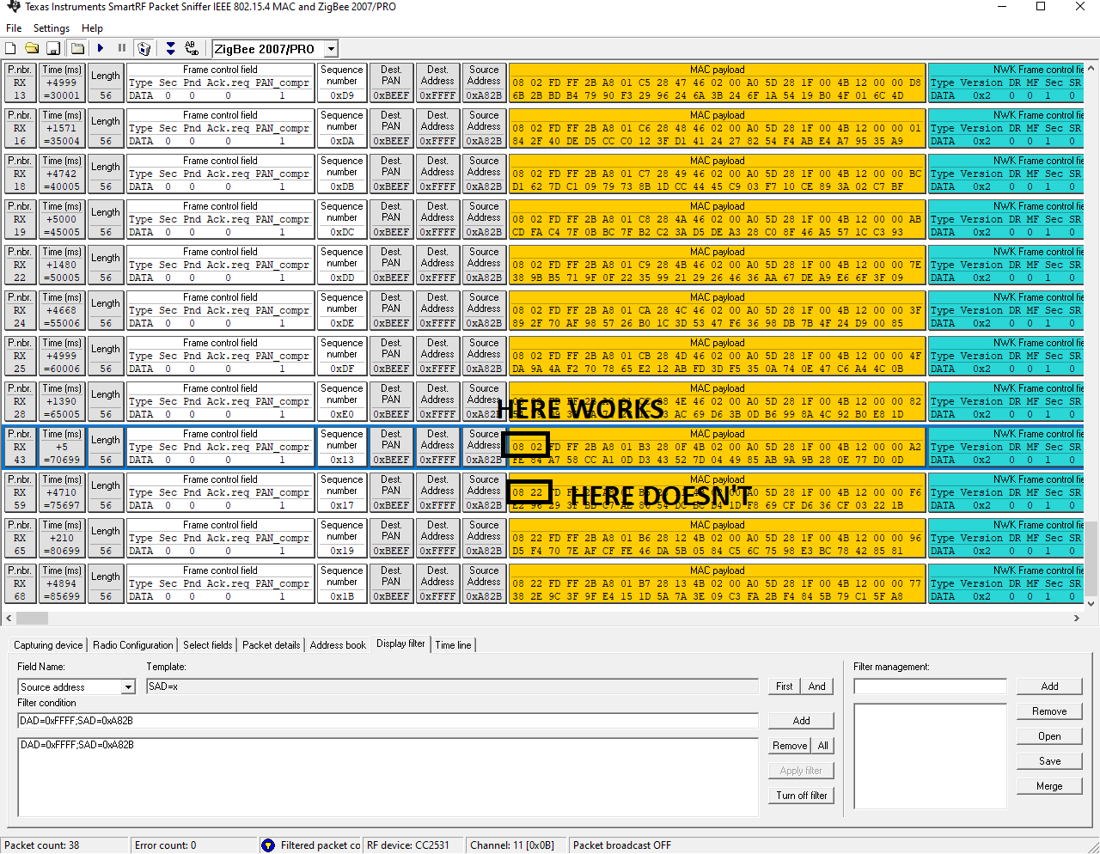Click 'Packet broadcast OFF' in status bar
Screen dimensions: 1100x854
pyautogui.click(x=622, y=845)
